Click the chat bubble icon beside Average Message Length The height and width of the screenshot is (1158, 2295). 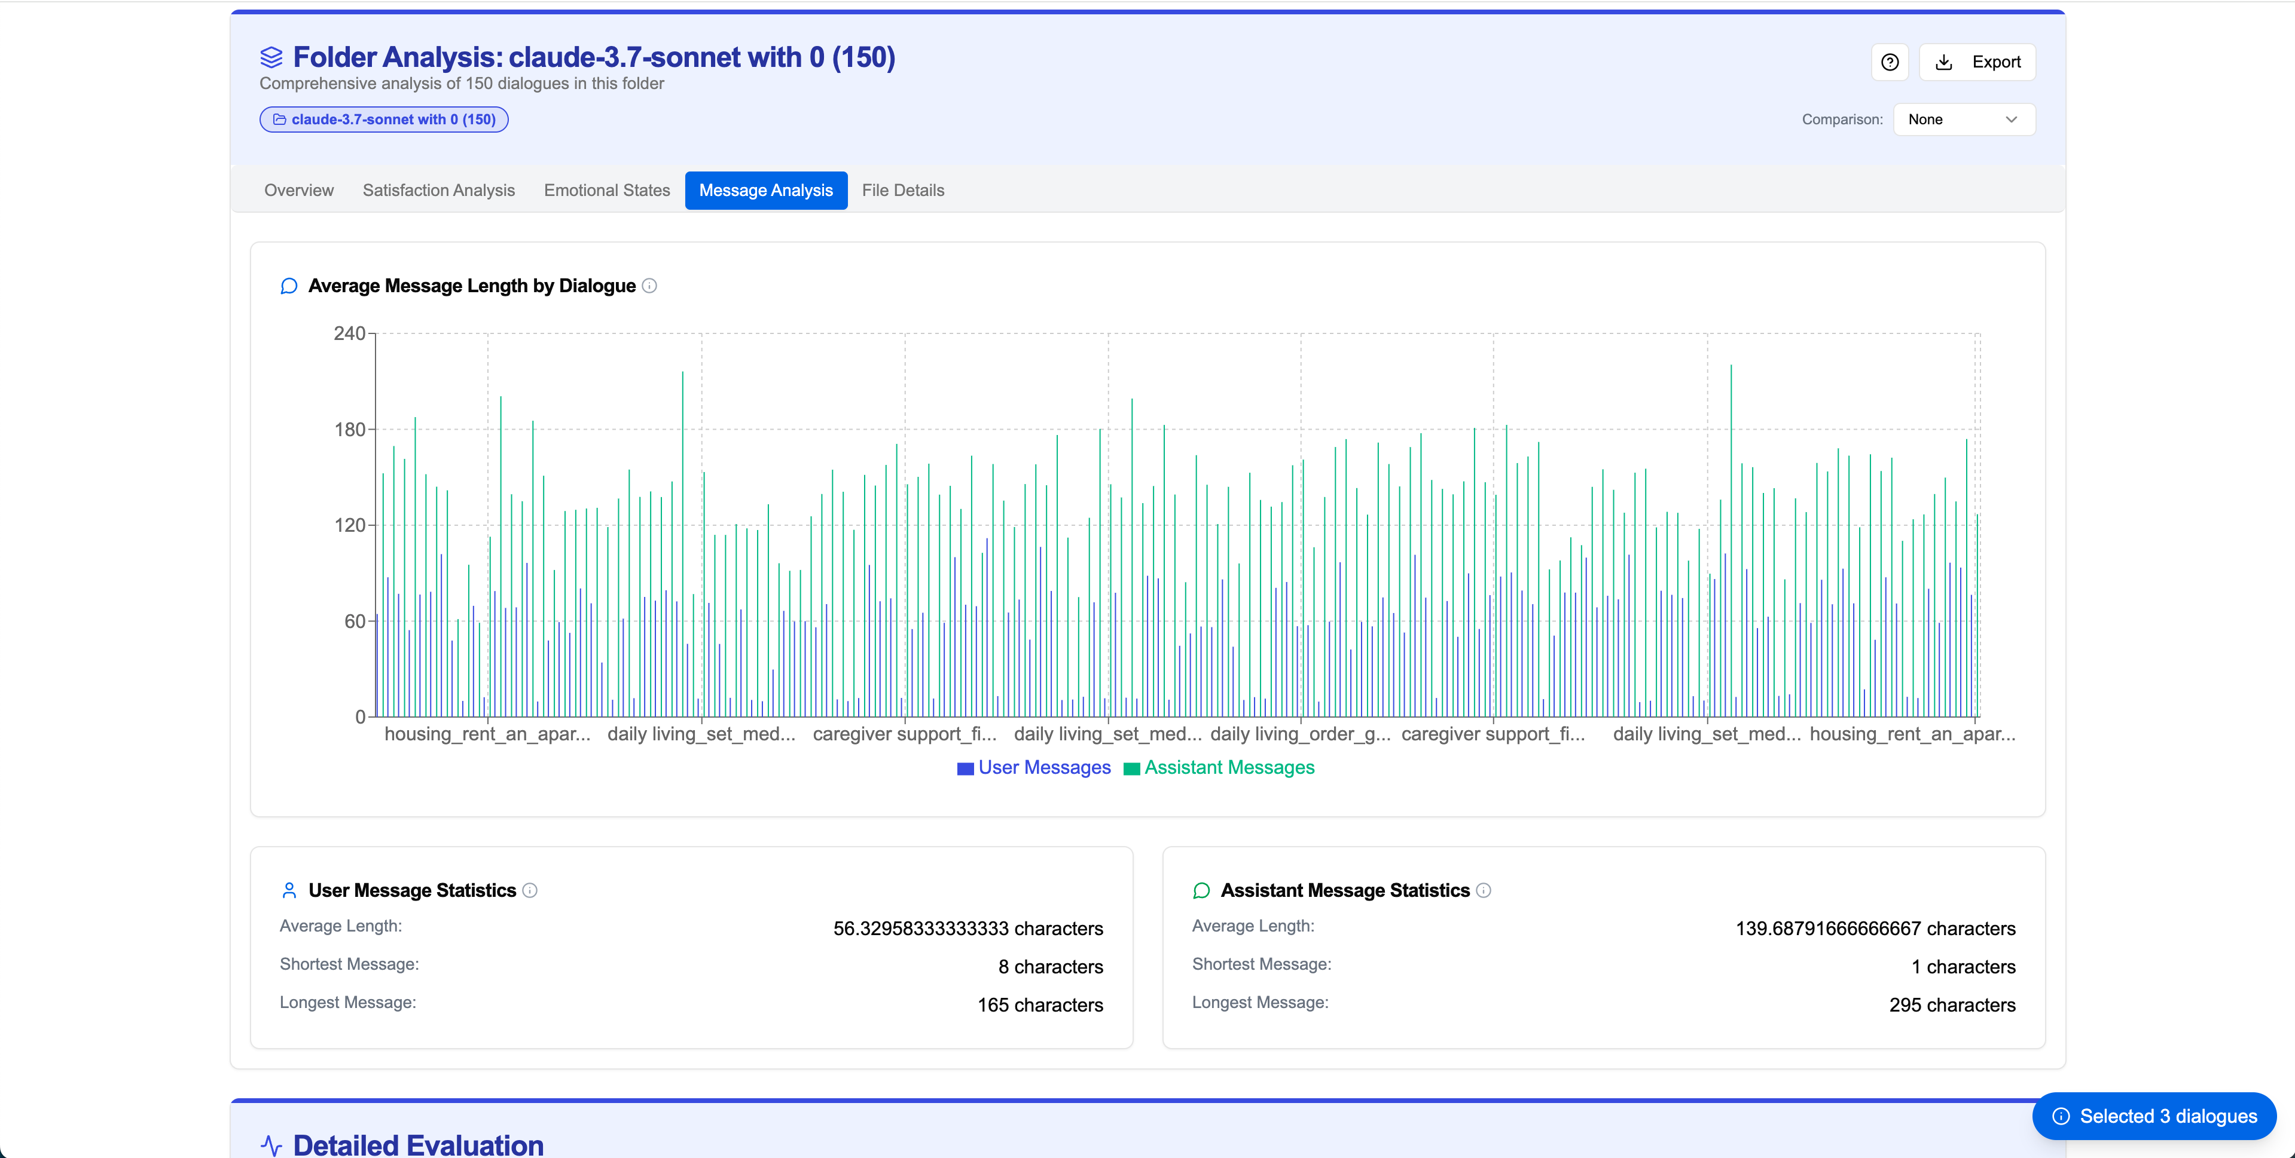click(x=289, y=286)
